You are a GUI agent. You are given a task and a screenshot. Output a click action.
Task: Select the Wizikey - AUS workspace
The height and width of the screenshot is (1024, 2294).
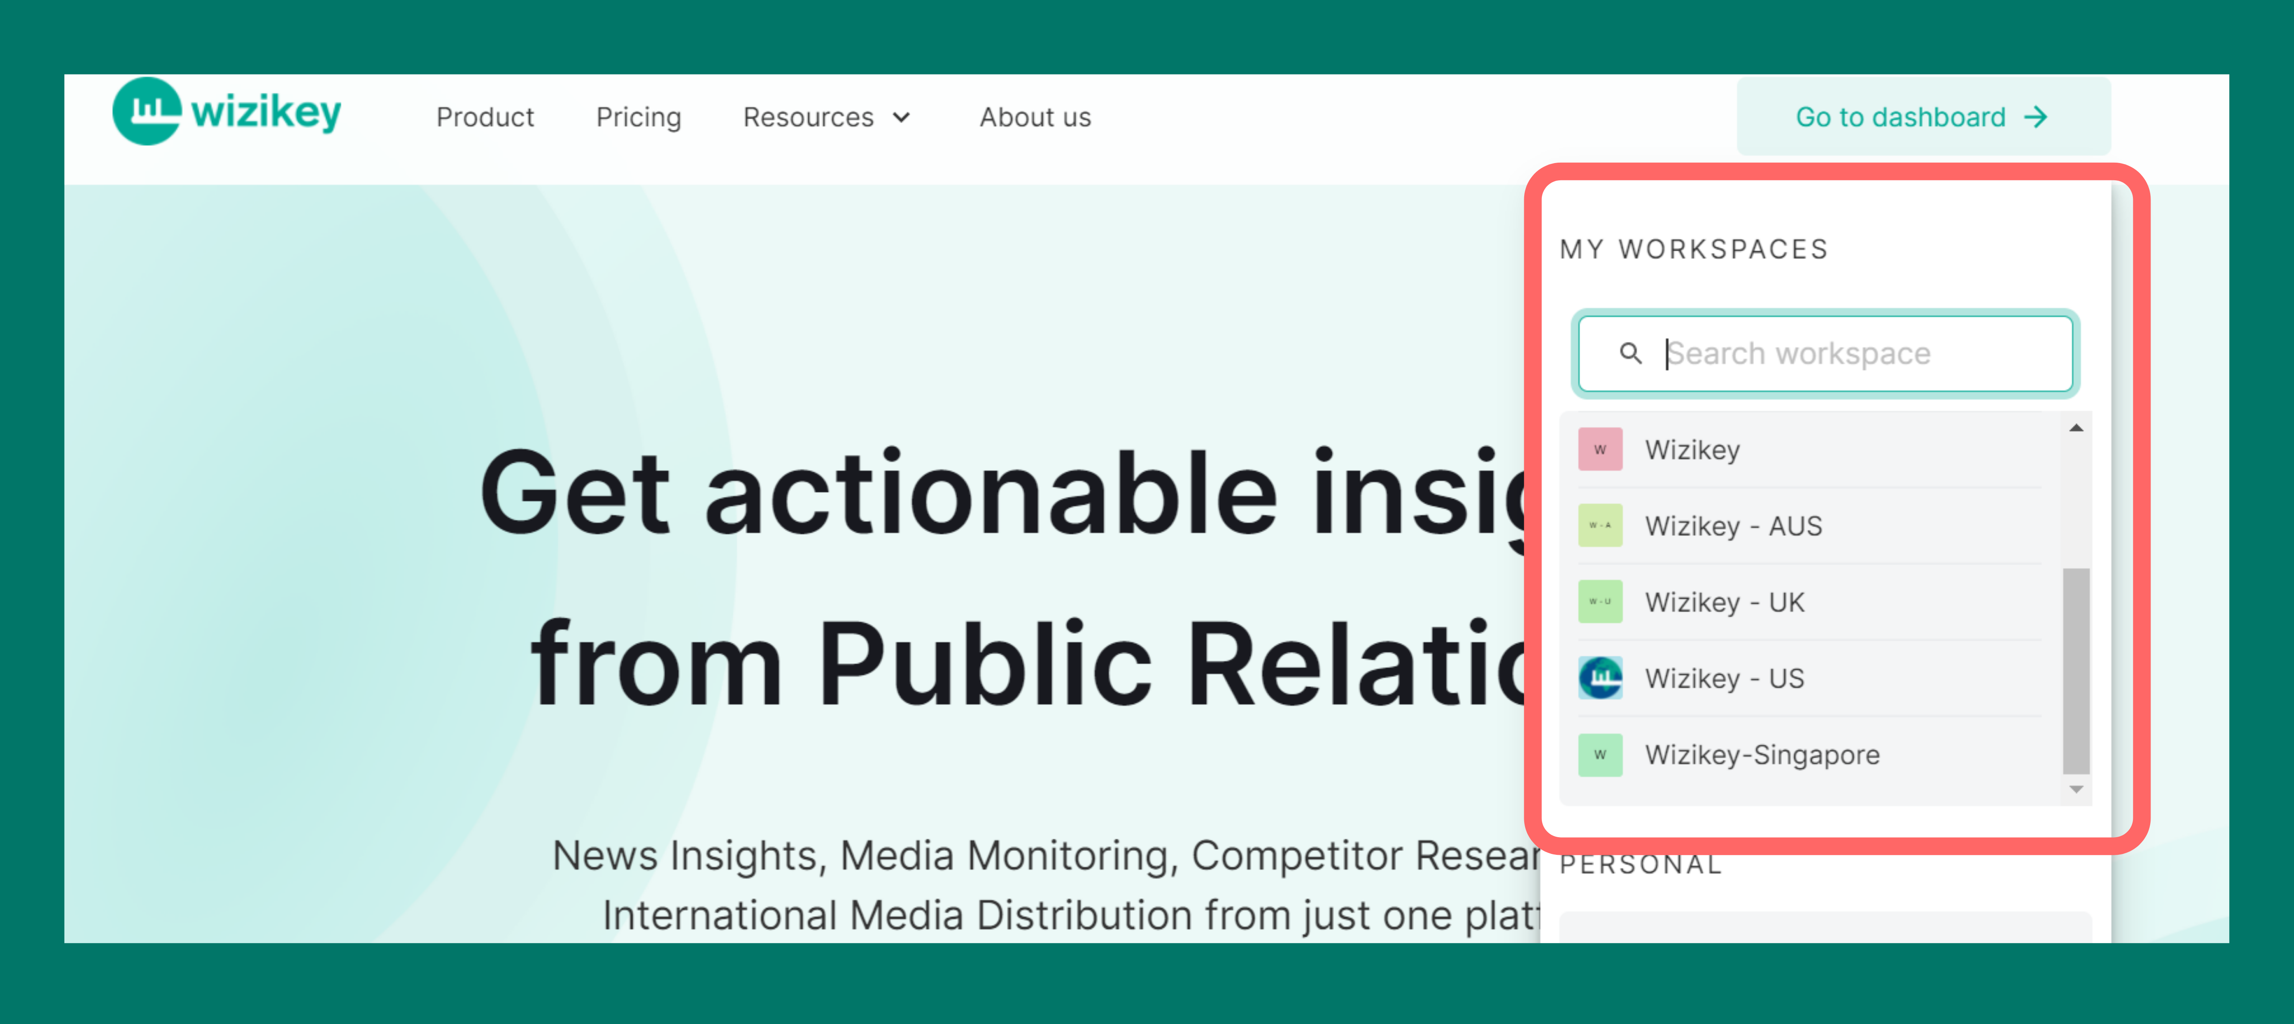coord(1810,525)
